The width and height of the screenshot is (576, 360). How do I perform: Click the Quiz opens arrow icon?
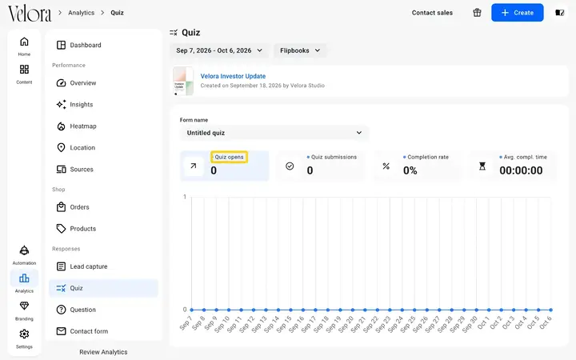(x=194, y=166)
